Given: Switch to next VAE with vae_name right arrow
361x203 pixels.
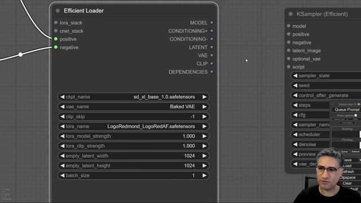Looking at the screenshot, I should [x=204, y=107].
